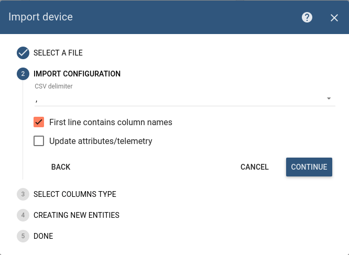349x255 pixels.
Task: Click the Cancel button
Action: click(x=254, y=167)
